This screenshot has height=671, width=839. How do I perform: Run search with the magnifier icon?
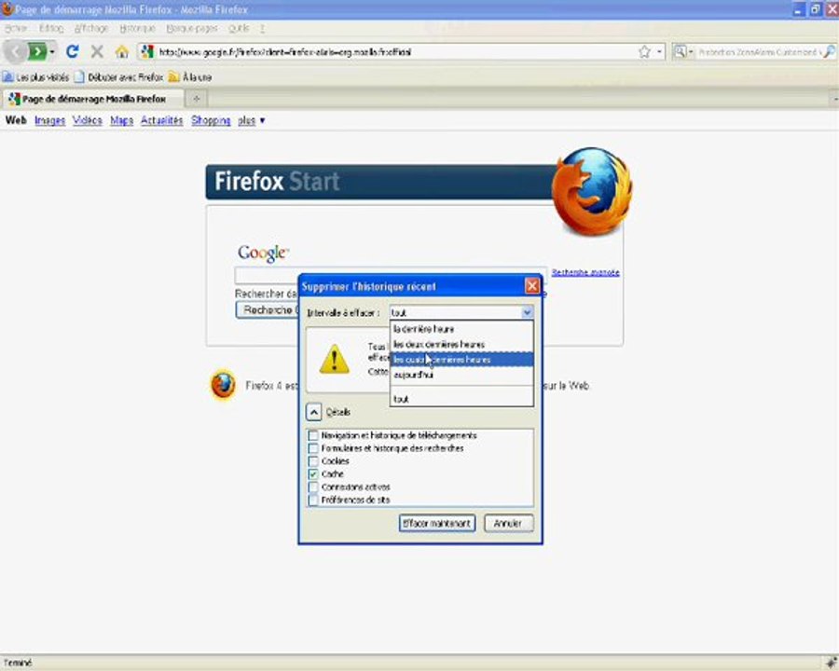pyautogui.click(x=829, y=52)
